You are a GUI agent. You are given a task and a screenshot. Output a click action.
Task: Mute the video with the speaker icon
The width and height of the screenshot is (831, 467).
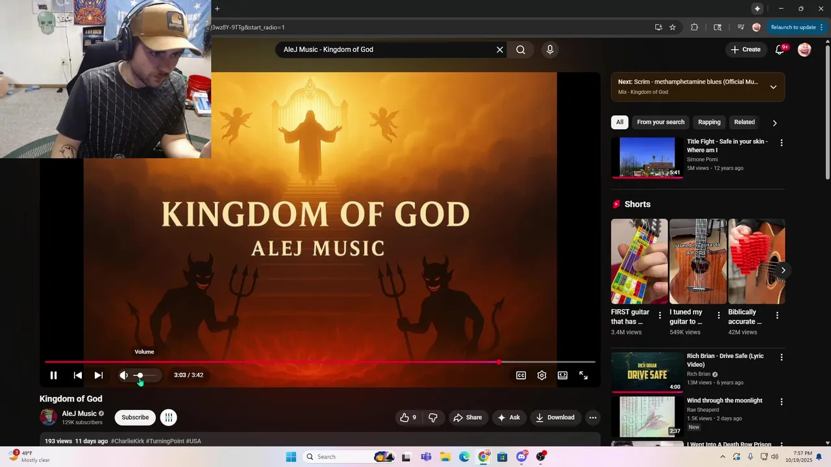[x=123, y=376]
